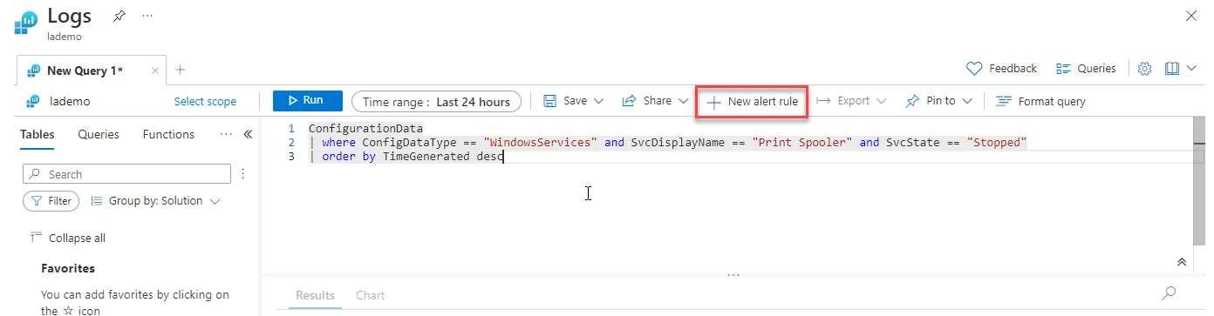Pin the Logs blade using the pin icon
The height and width of the screenshot is (316, 1214).
[119, 16]
